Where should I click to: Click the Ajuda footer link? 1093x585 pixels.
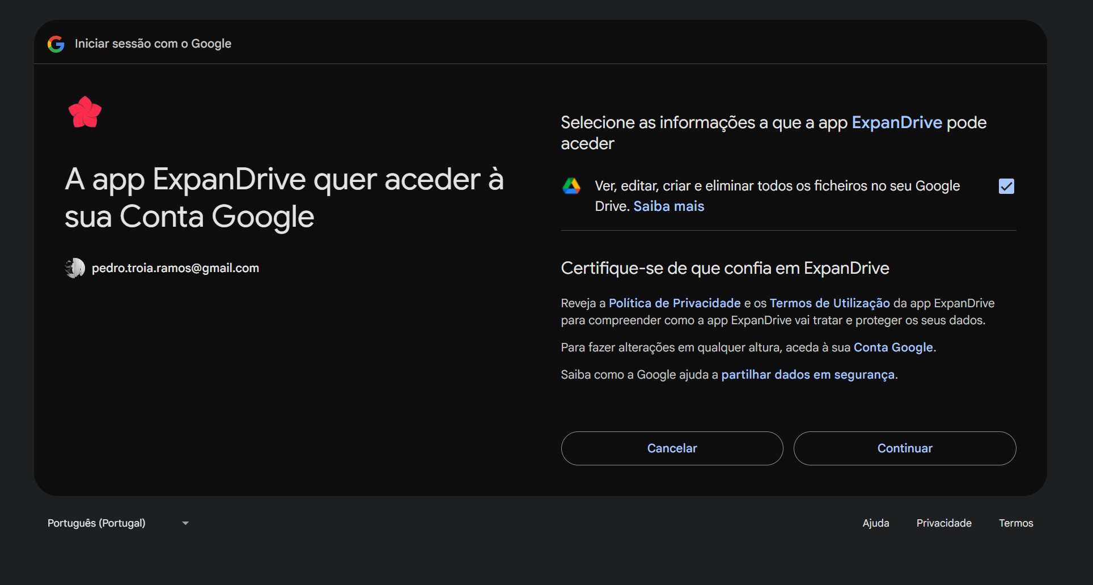click(875, 523)
